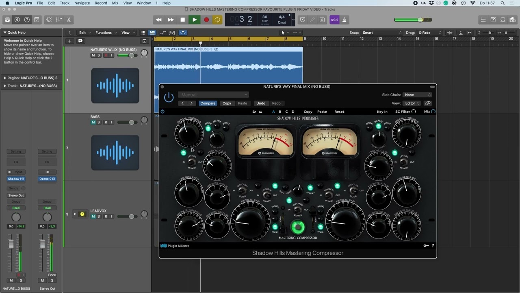Adjust the LEADVOX track volume slider
This screenshot has width=520, height=293.
click(128, 216)
